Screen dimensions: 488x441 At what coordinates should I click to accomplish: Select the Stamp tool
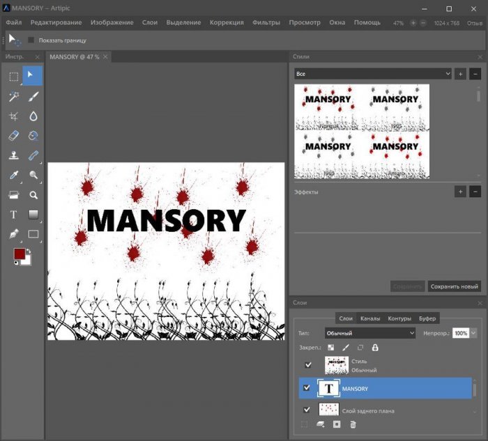pos(13,155)
